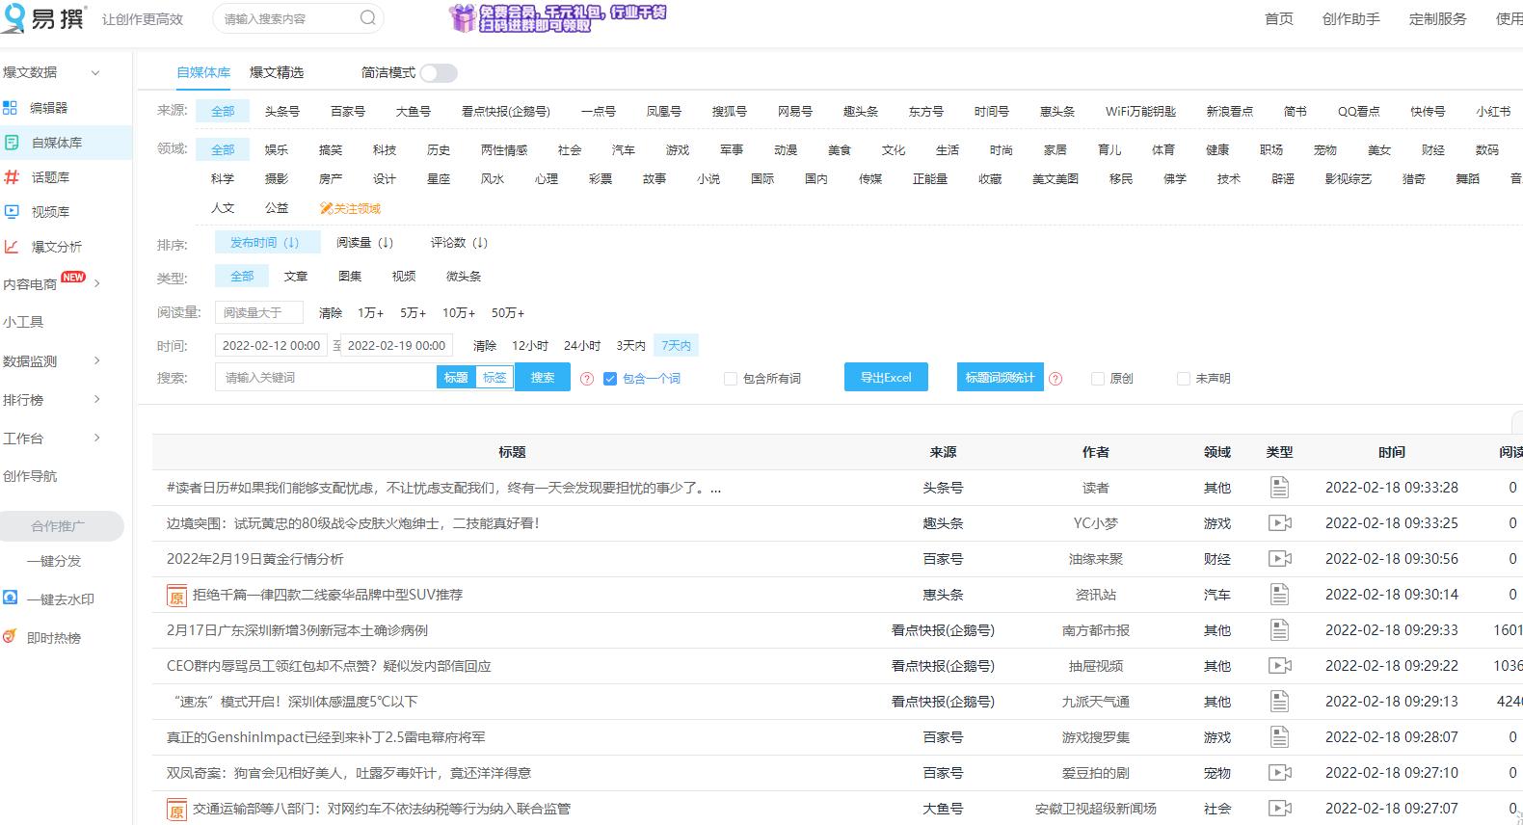The height and width of the screenshot is (825, 1523).
Task: Click the article icon in 南方都市报 row
Action: coord(1279,630)
